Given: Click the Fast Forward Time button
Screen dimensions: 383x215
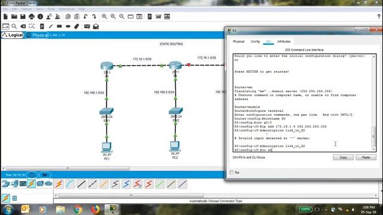Looking at the screenshot, I should point(45,175).
